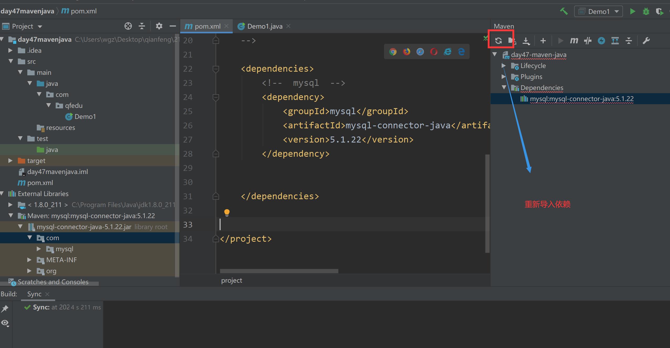Image resolution: width=670 pixels, height=348 pixels.
Task: Expand Plugins node in Maven panel
Action: [x=503, y=76]
